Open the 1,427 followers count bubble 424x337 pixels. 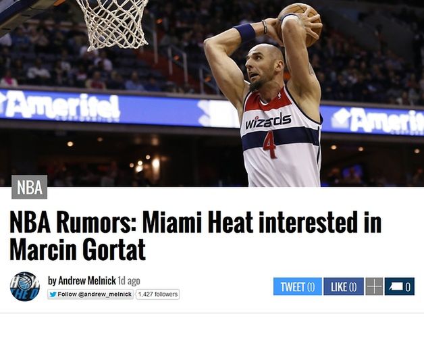coord(157,294)
